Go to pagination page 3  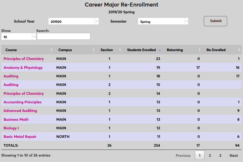click(x=220, y=156)
